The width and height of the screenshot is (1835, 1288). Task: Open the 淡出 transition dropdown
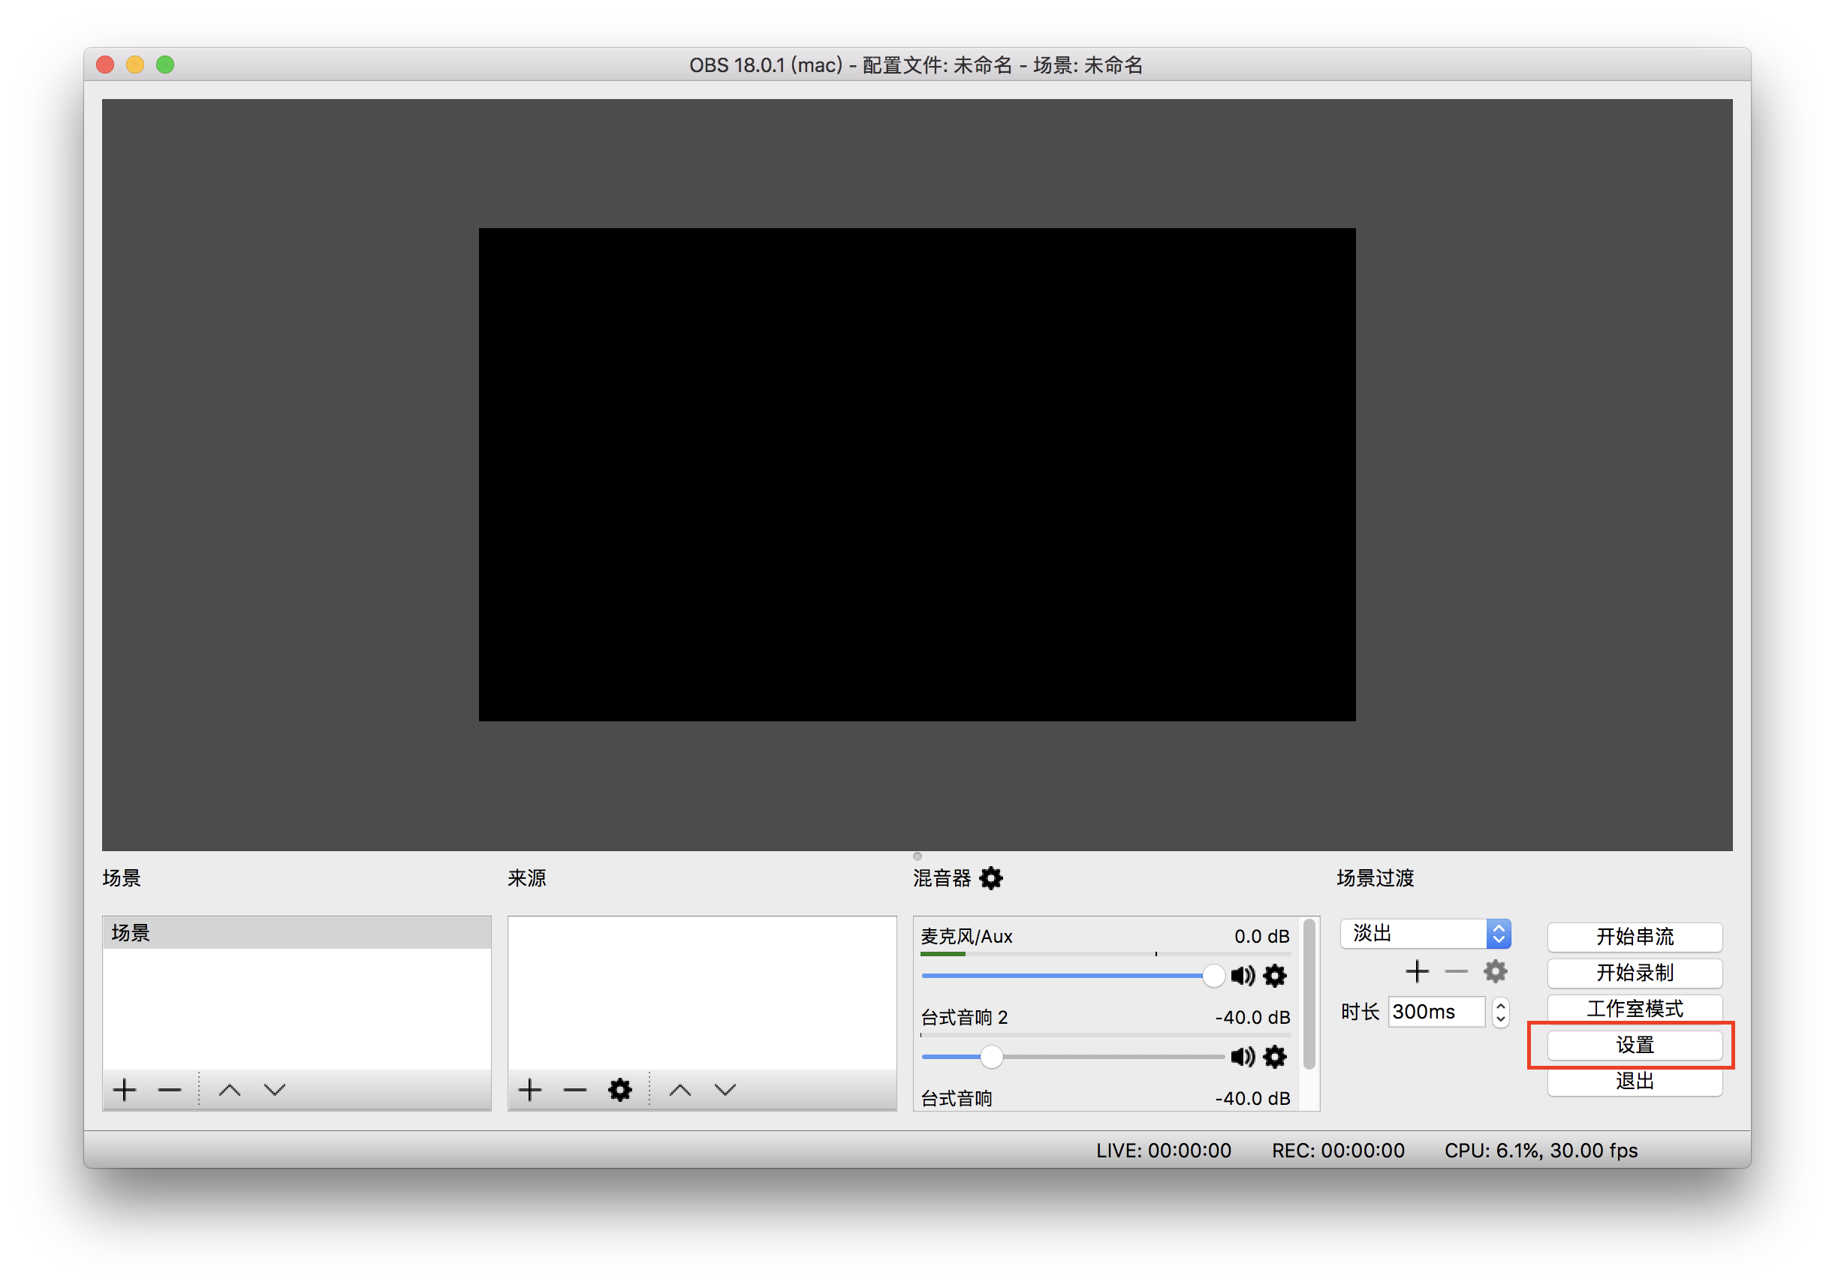click(1426, 933)
